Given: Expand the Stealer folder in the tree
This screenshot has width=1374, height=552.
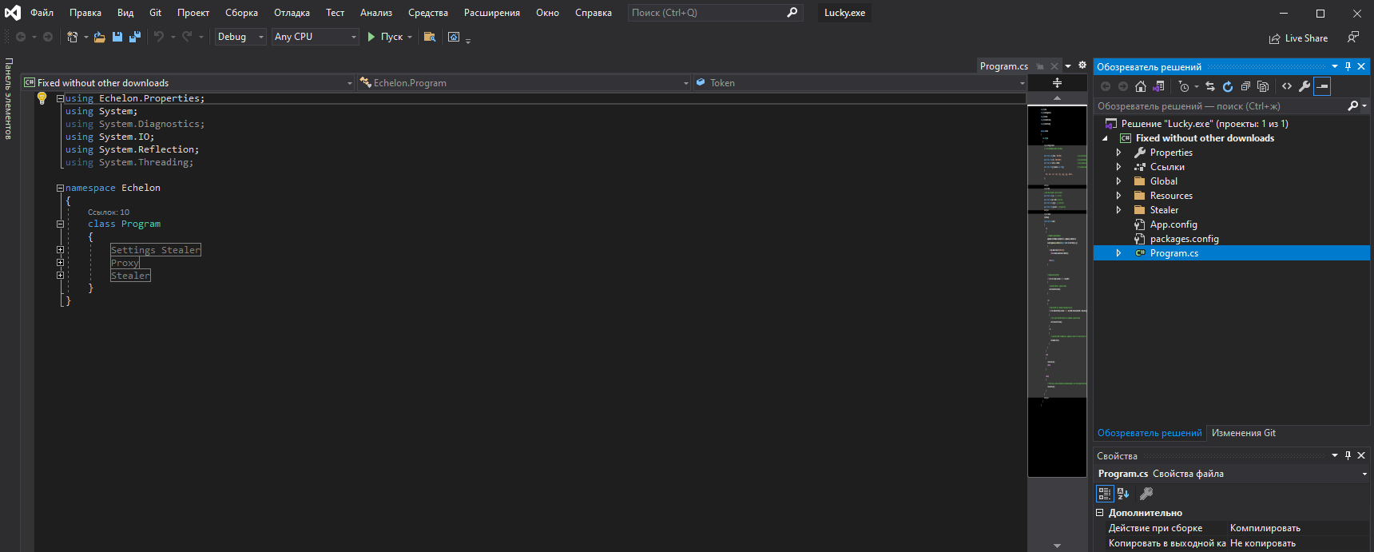Looking at the screenshot, I should [1118, 210].
